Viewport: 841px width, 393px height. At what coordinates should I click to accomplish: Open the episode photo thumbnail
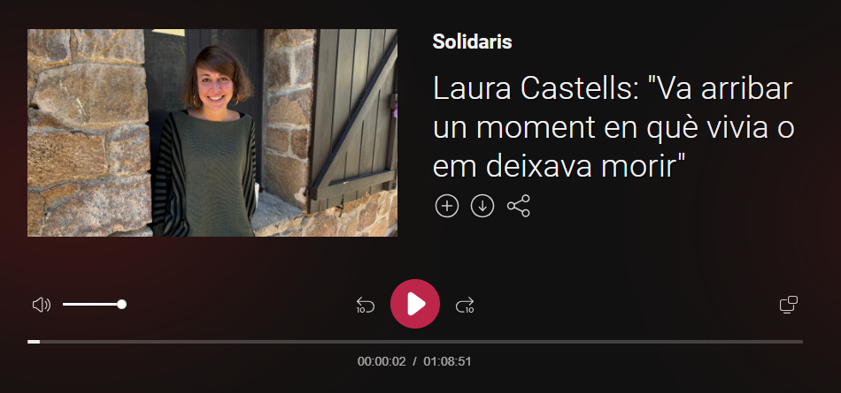pyautogui.click(x=212, y=132)
